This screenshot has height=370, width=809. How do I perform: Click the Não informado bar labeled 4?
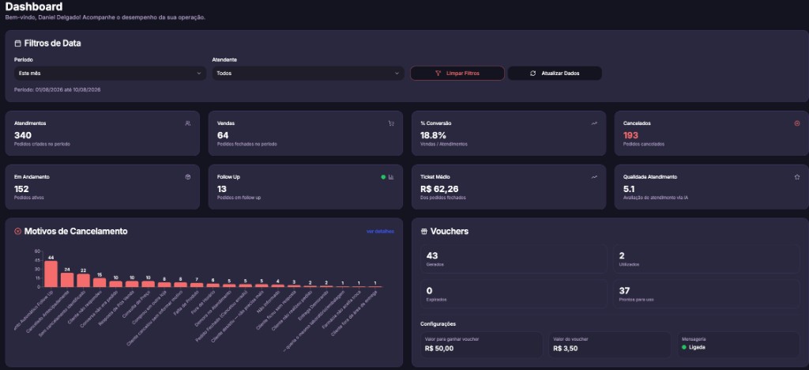click(277, 285)
